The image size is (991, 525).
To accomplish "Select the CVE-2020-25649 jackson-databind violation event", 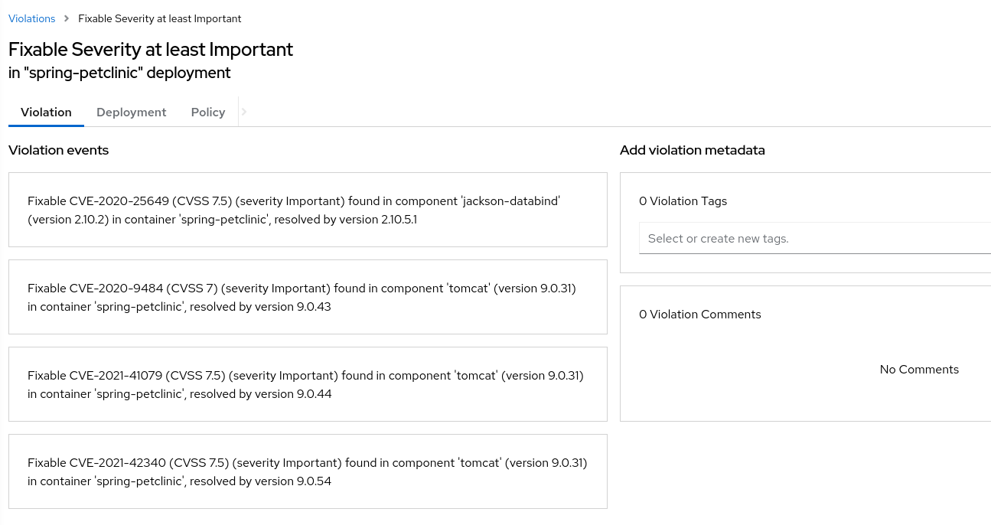I will [308, 210].
